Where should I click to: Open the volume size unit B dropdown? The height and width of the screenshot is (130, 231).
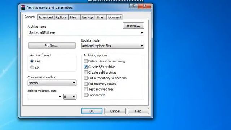(70, 97)
